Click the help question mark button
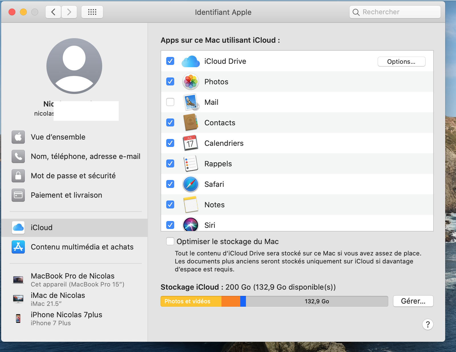This screenshot has height=352, width=456. click(428, 324)
